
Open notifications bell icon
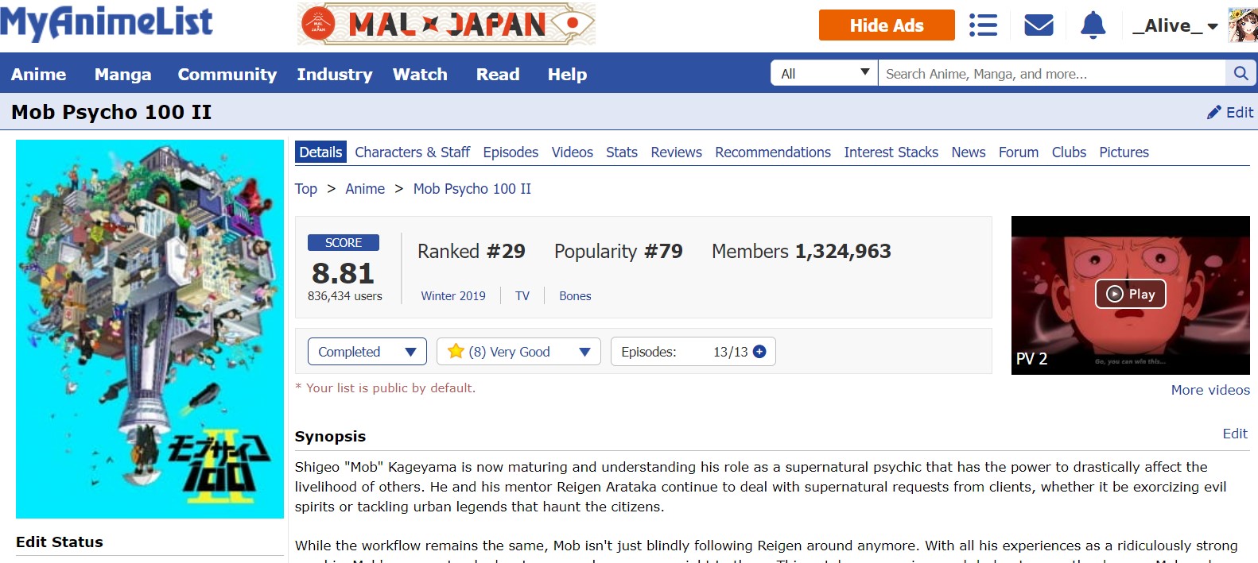(1093, 25)
